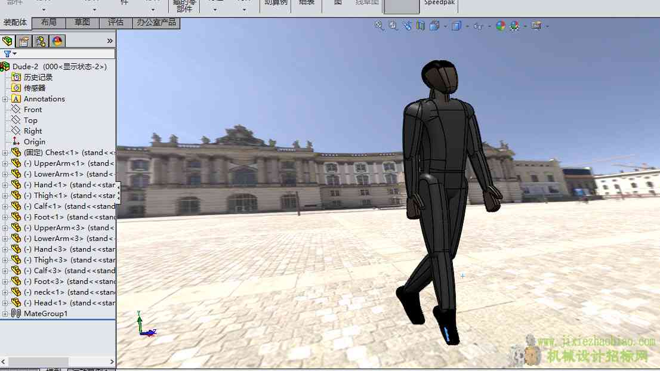
Task: Open the Hide/Show Items dropdown arrow
Action: coord(489,26)
